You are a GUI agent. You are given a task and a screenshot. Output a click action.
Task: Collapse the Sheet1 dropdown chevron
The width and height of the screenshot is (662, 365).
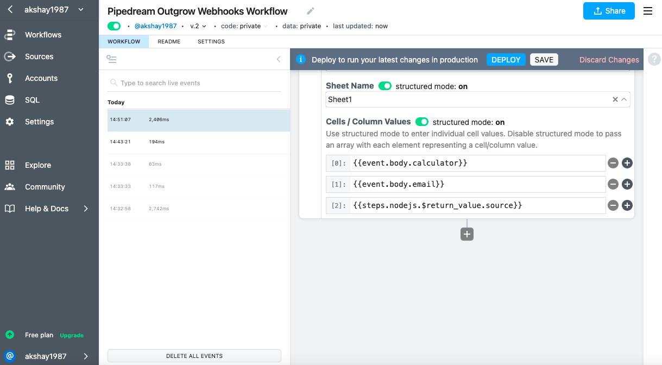pos(624,99)
